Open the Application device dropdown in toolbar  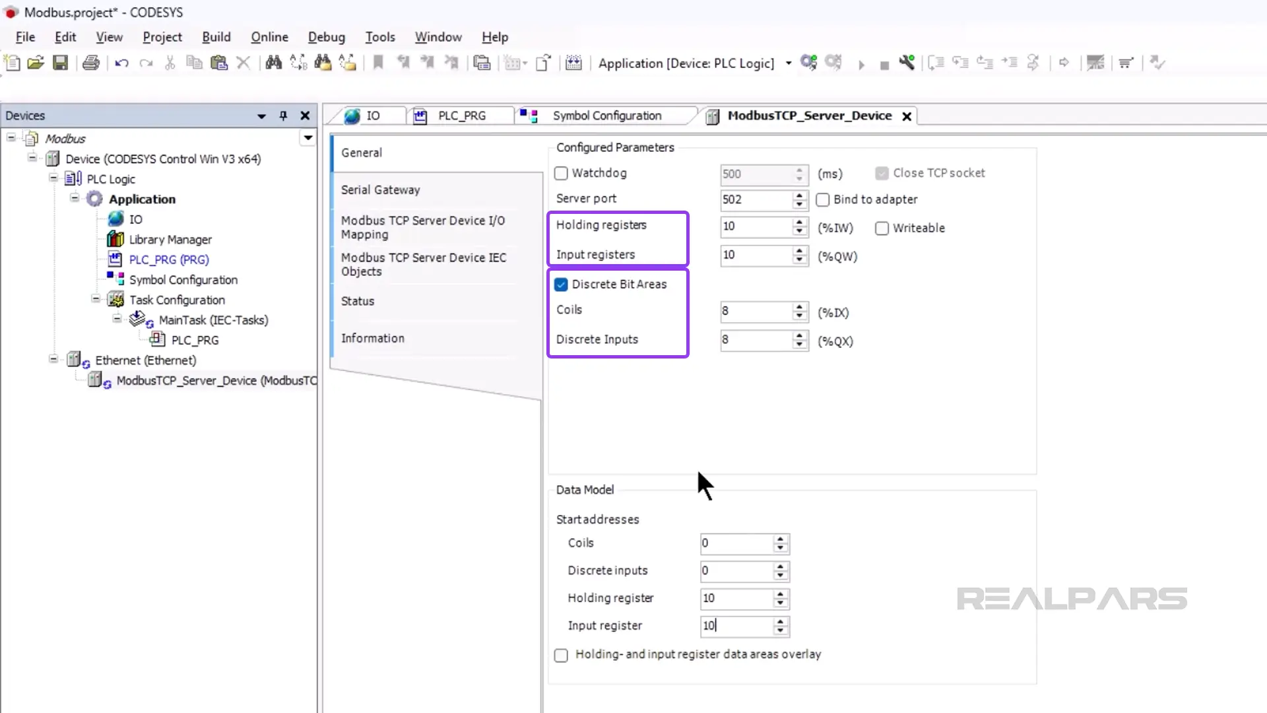789,63
